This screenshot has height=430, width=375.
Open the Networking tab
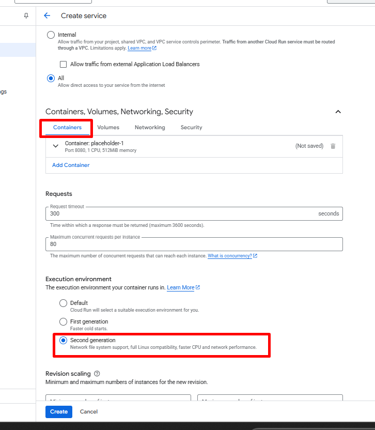[x=150, y=127]
